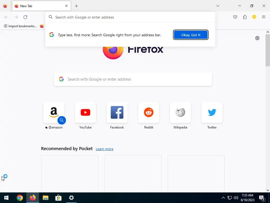Go back one page
The height and width of the screenshot is (203, 270).
(x=6, y=17)
